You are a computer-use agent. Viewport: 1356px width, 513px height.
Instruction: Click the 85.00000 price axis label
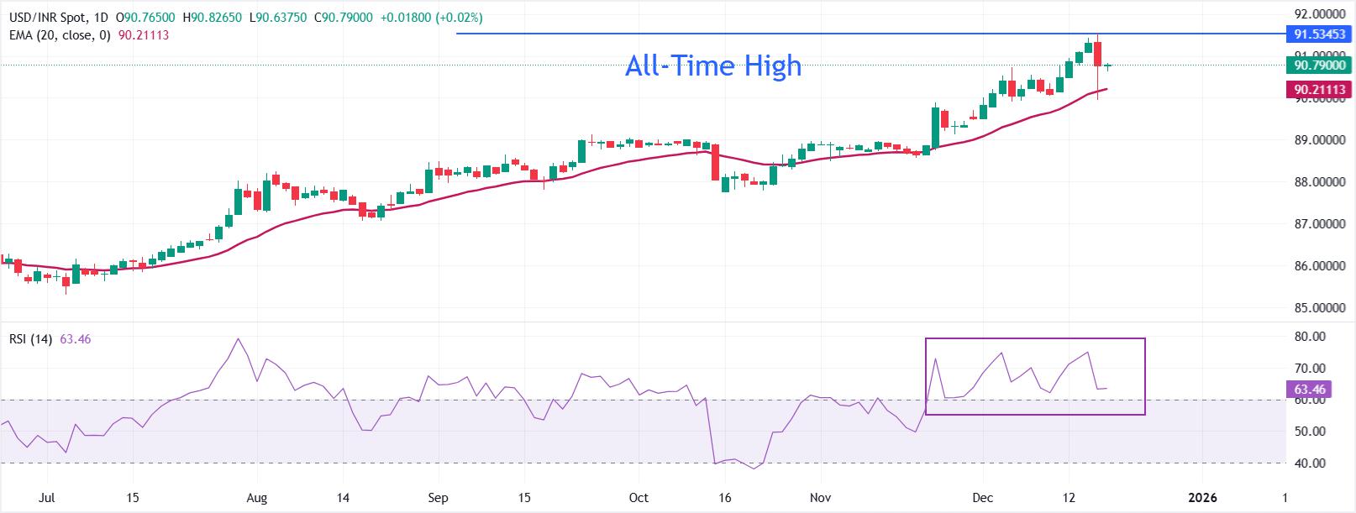(1316, 308)
